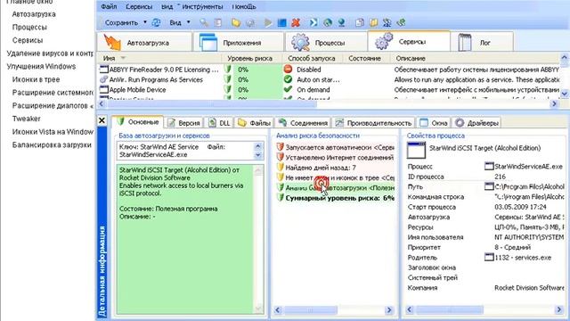The height and width of the screenshot is (321, 570).
Task: Click the copy documents toolbar icon
Action: pos(360,22)
